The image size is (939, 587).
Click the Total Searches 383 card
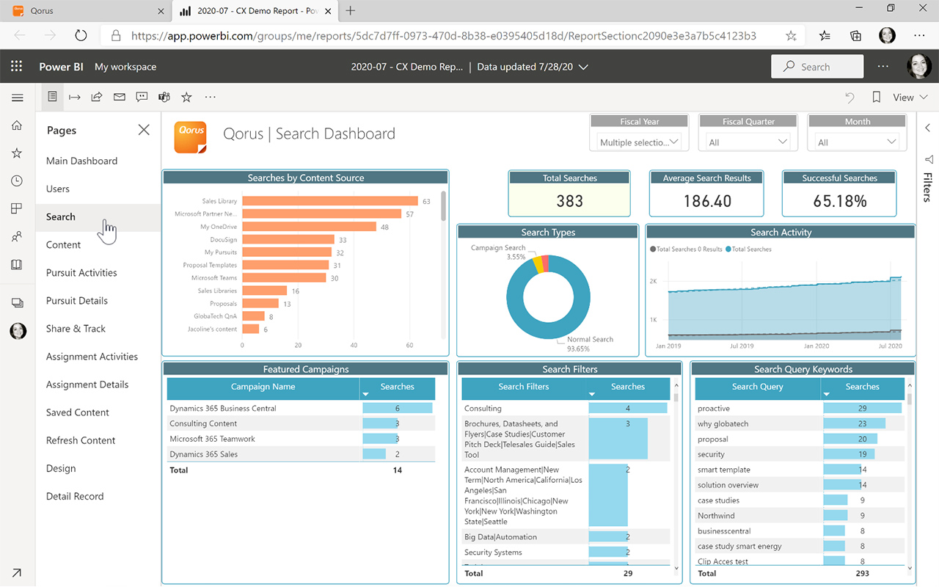[x=570, y=194]
